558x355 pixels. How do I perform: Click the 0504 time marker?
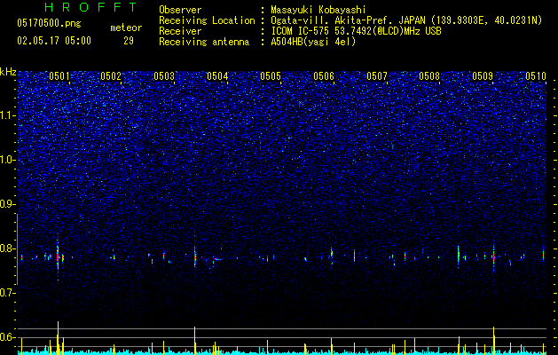coord(217,76)
